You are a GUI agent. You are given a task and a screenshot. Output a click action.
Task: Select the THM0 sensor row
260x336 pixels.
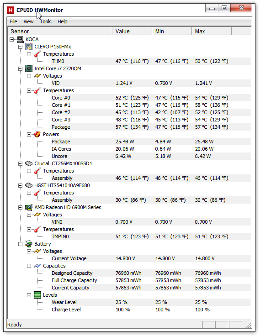point(151,61)
